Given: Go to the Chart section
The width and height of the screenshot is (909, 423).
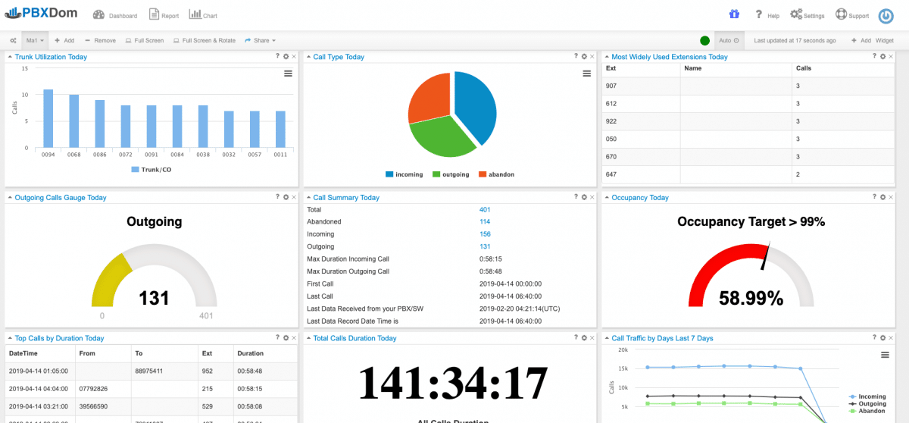Looking at the screenshot, I should 202,15.
